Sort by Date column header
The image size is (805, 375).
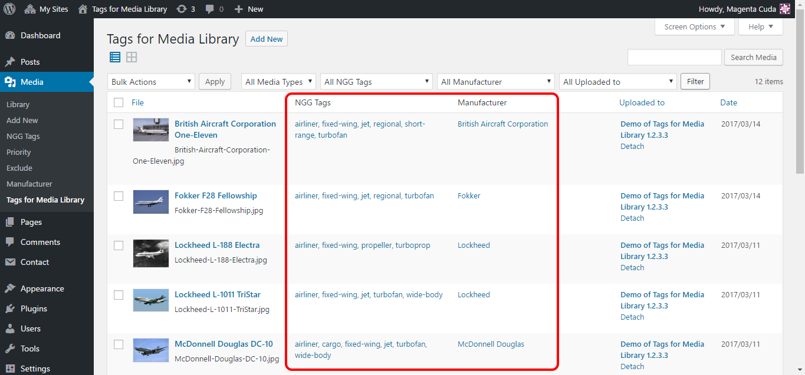click(728, 102)
